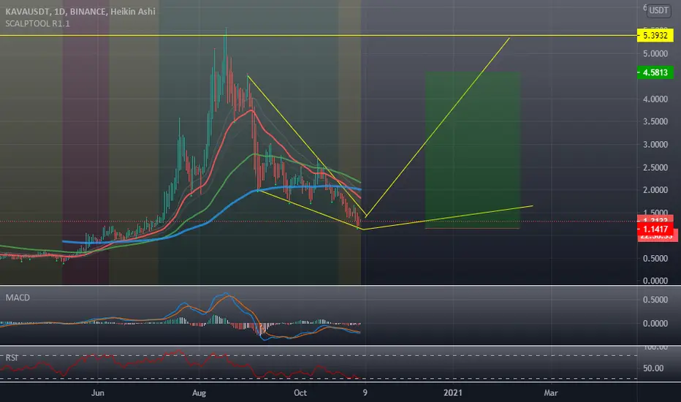The height and width of the screenshot is (402, 681).
Task: Click the USDT currency button
Action: pos(659,10)
